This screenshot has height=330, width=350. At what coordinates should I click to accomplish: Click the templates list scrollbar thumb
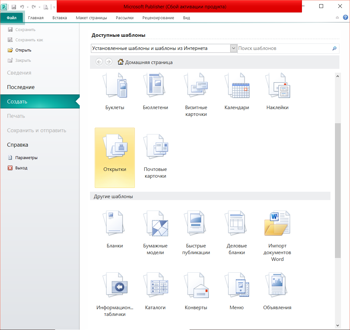pos(338,190)
